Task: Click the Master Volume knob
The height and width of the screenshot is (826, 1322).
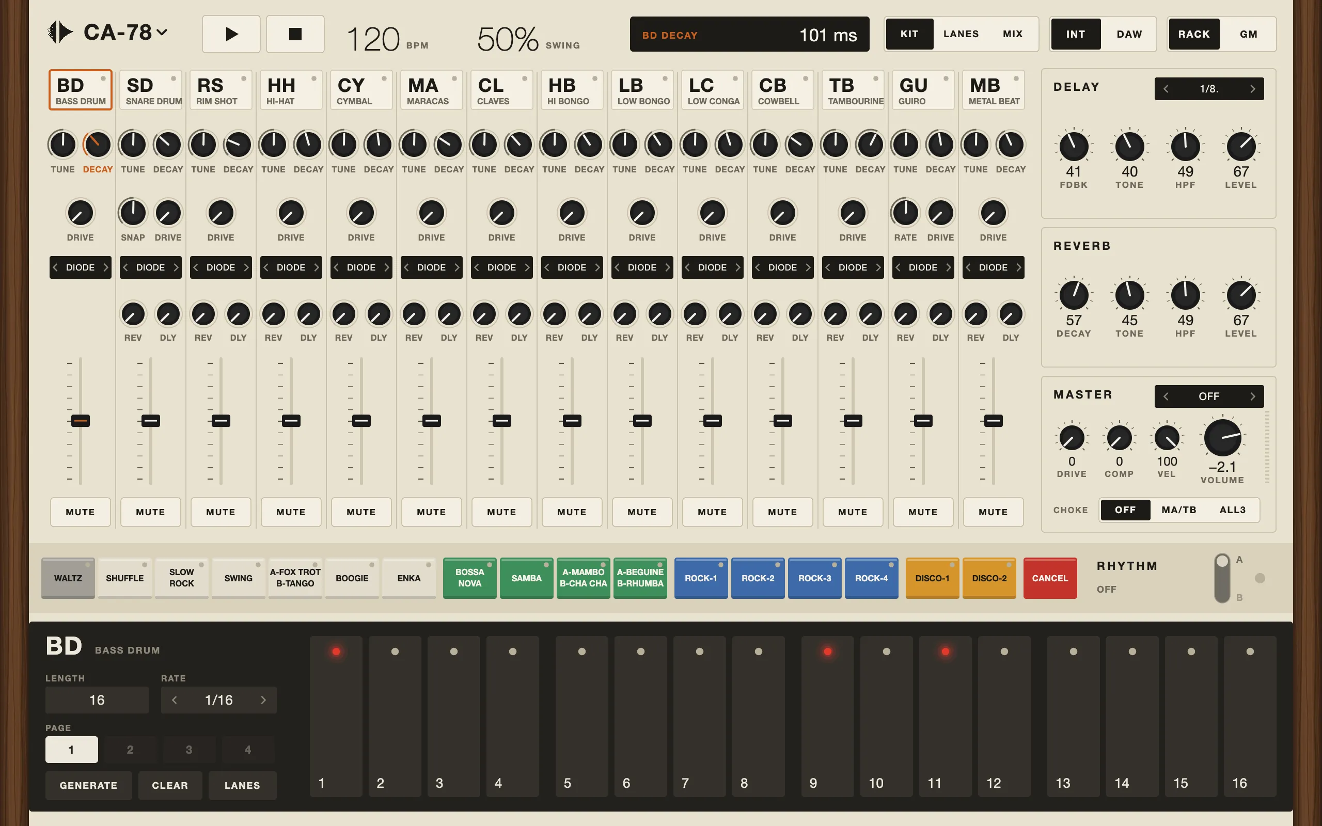Action: (x=1222, y=438)
